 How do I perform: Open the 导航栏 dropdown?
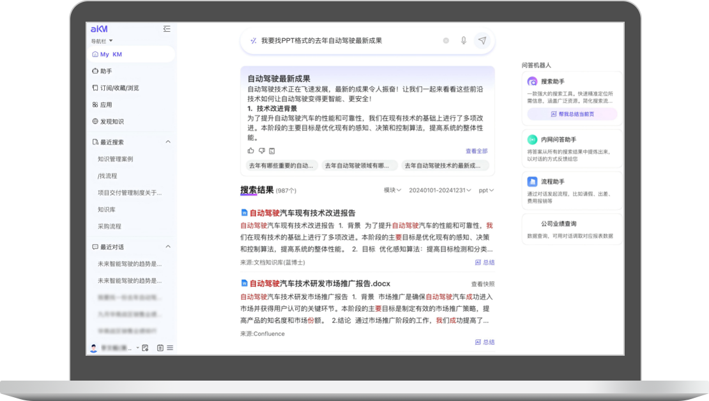[x=102, y=41]
